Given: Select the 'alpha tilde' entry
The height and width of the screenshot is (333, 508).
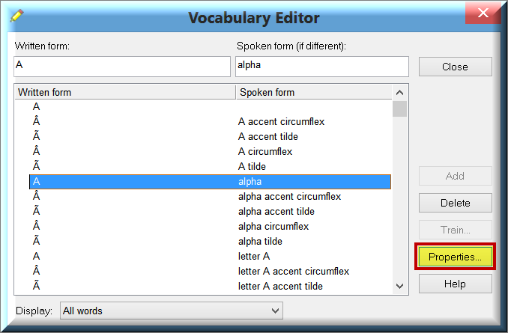Looking at the screenshot, I should coord(210,241).
